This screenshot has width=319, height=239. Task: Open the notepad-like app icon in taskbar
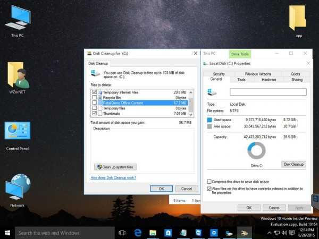(183, 233)
